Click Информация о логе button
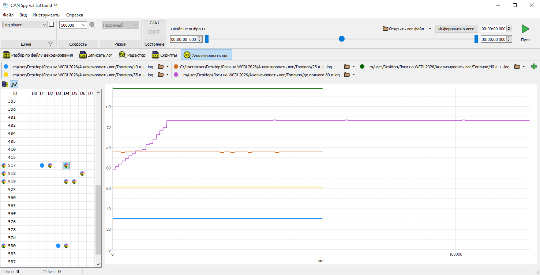 coord(456,29)
